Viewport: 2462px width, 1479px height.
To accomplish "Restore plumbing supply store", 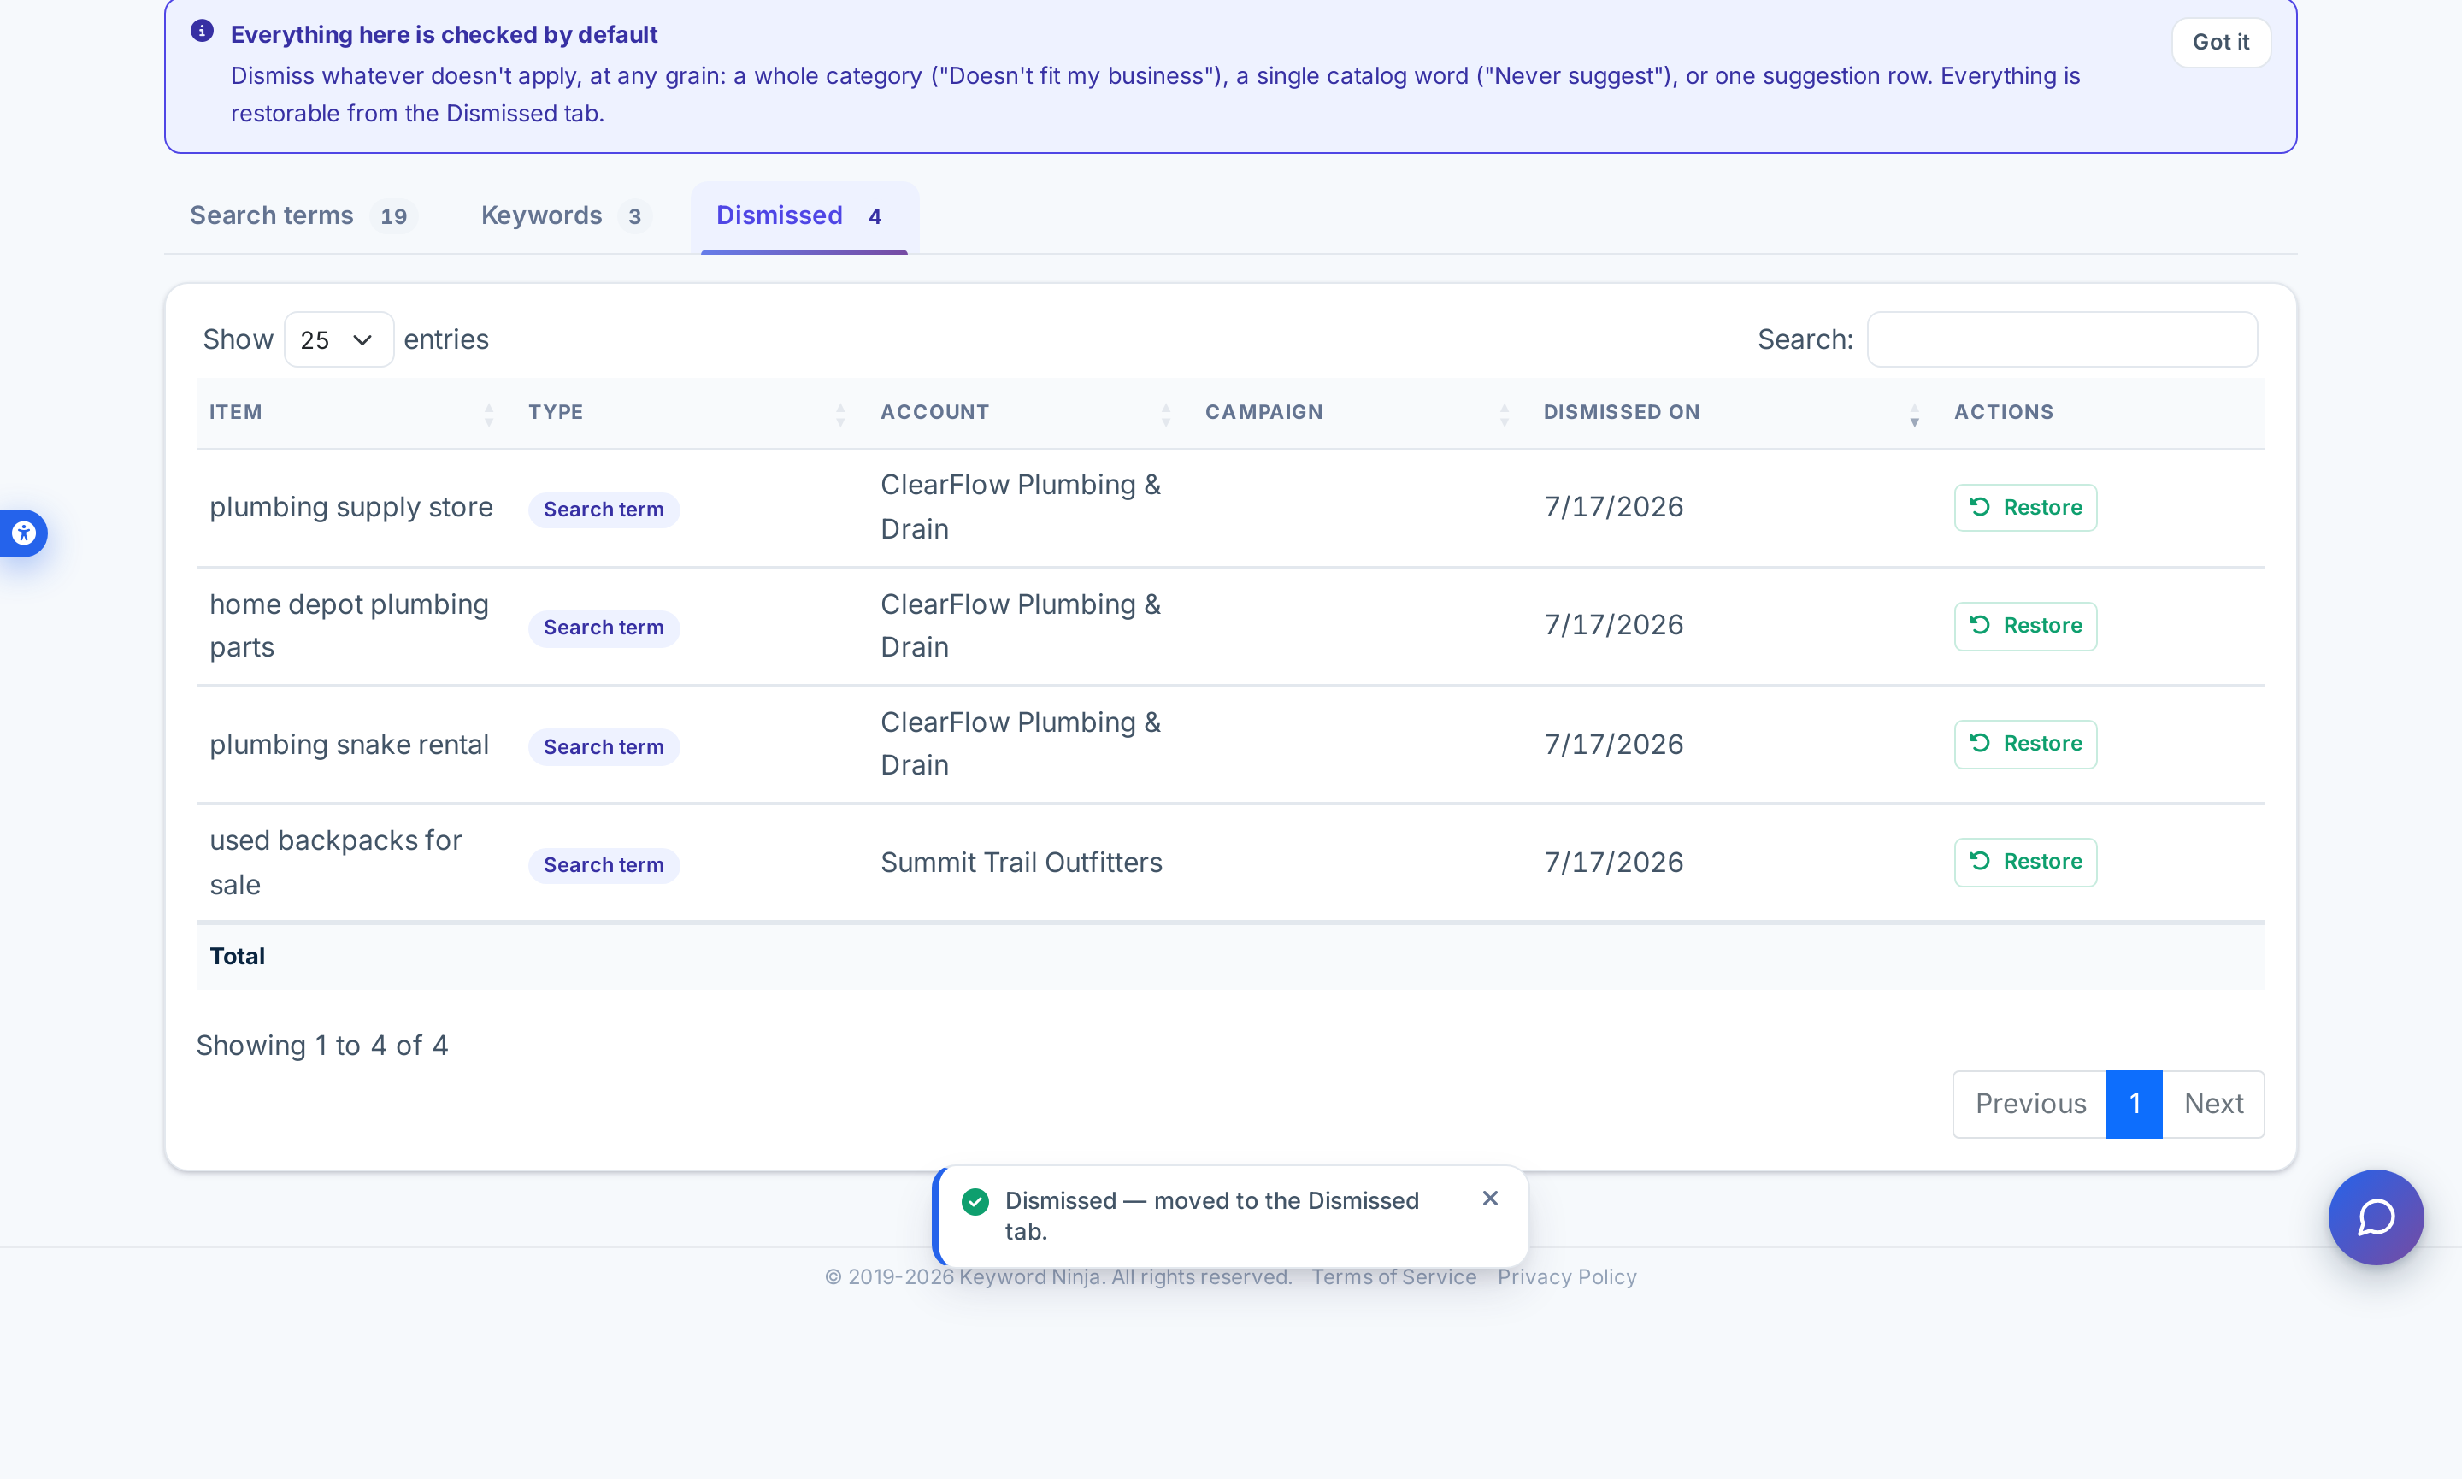I will 2026,507.
